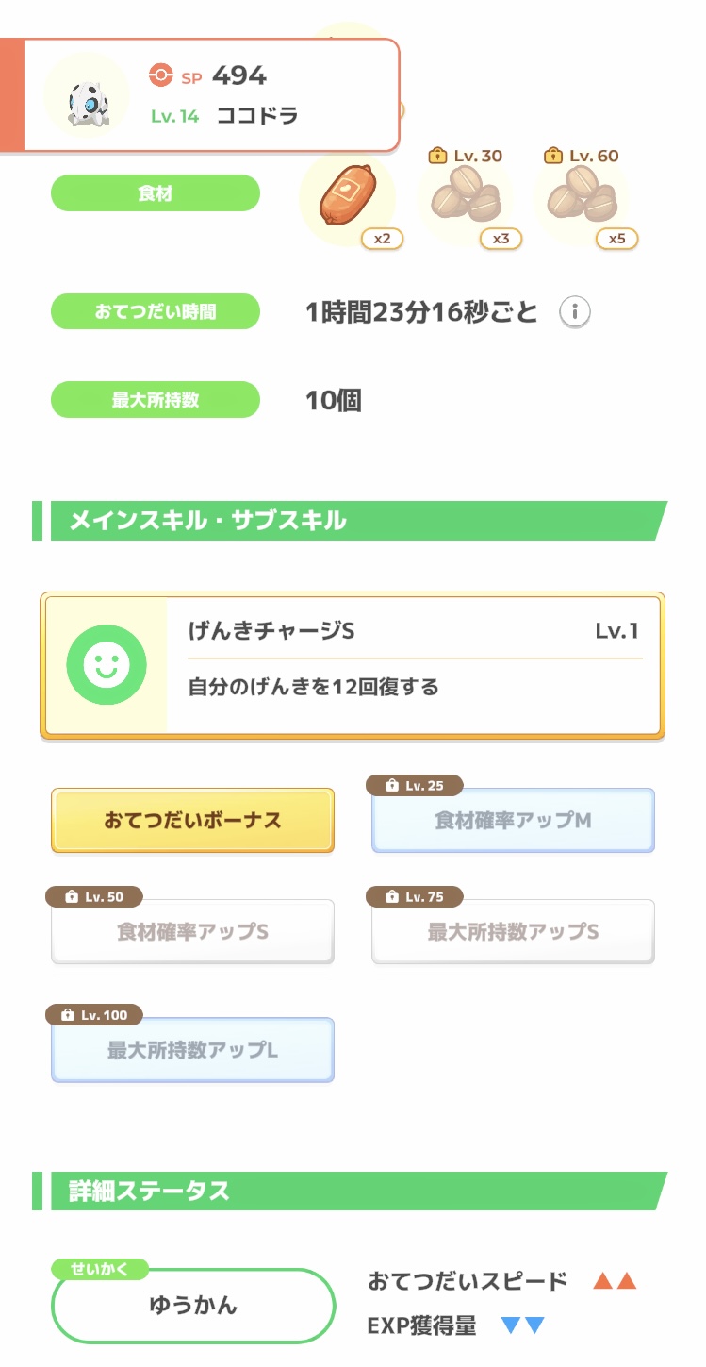Tap the メインスキル・サブスキル section header

click(349, 521)
